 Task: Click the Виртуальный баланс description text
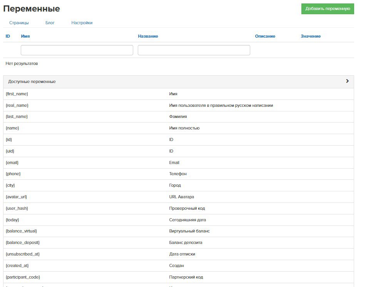189,231
